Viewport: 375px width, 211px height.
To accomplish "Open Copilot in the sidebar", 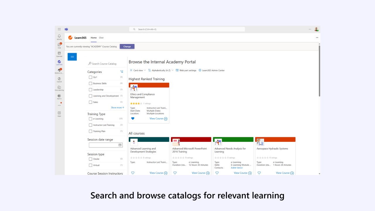I will point(59,79).
